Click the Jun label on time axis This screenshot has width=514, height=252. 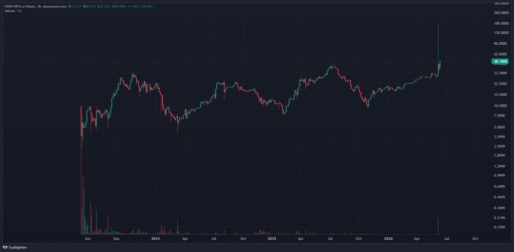click(88, 239)
